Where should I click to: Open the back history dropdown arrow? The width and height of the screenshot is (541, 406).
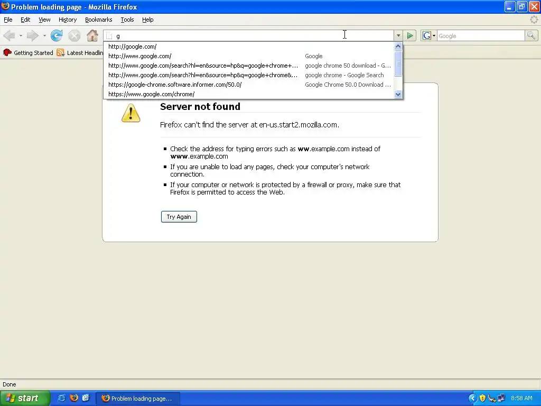coord(21,35)
